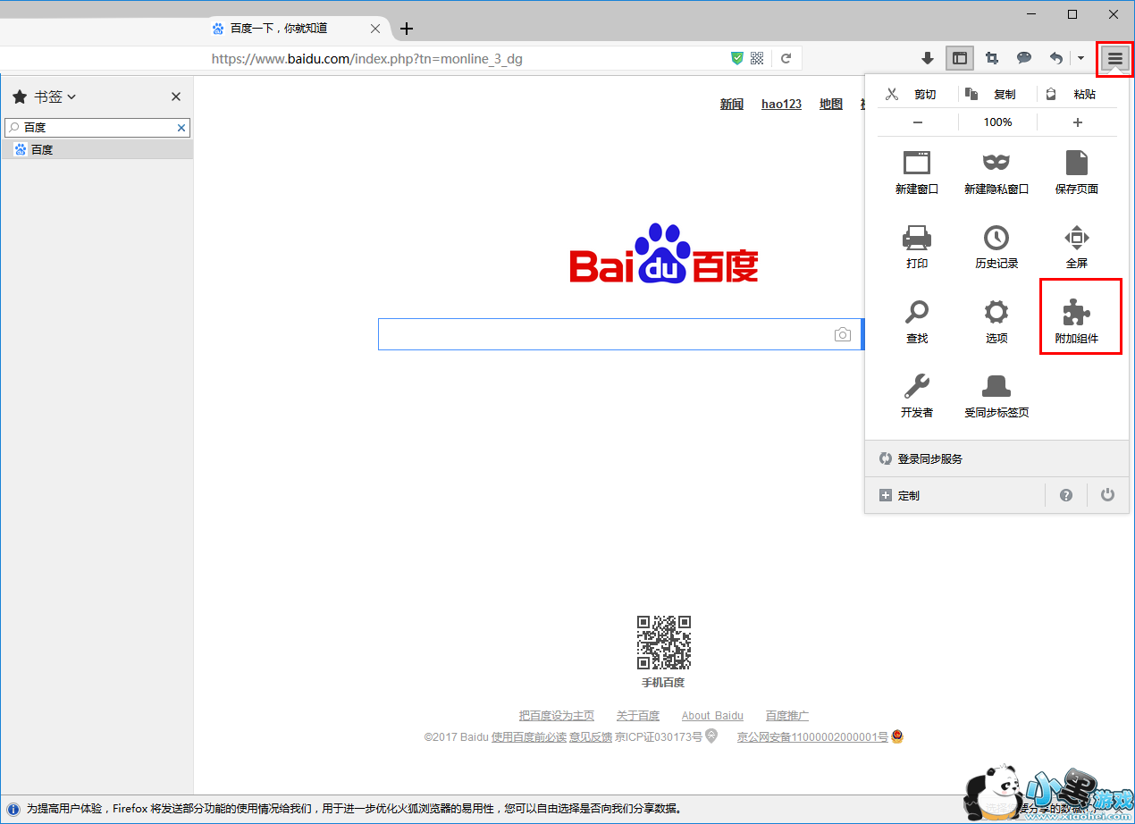This screenshot has height=824, width=1135.
Task: Open the hao123 link
Action: [781, 105]
